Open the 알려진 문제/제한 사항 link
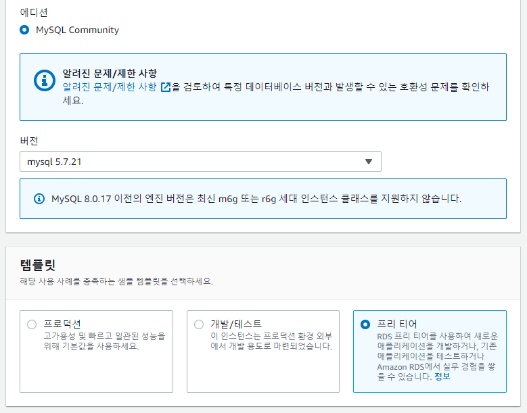The image size is (527, 413). point(110,87)
